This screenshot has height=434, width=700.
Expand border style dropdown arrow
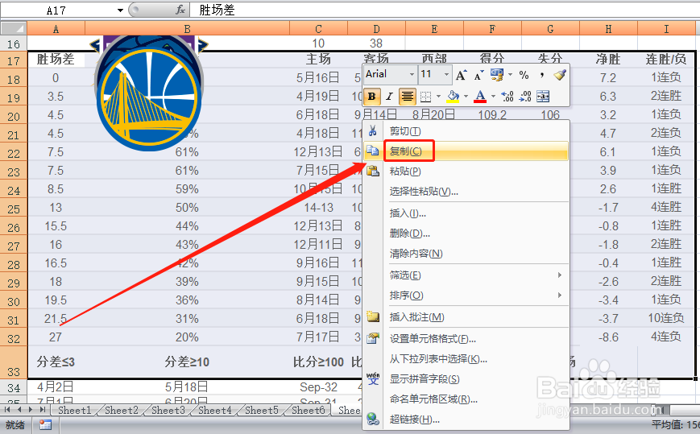coord(438,97)
